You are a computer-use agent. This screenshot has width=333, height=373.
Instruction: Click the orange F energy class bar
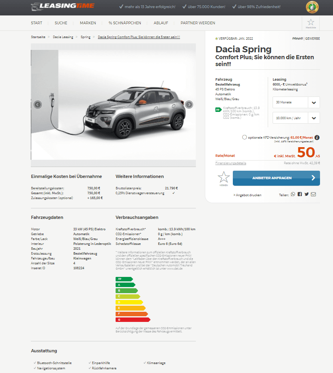pyautogui.click(x=132, y=314)
